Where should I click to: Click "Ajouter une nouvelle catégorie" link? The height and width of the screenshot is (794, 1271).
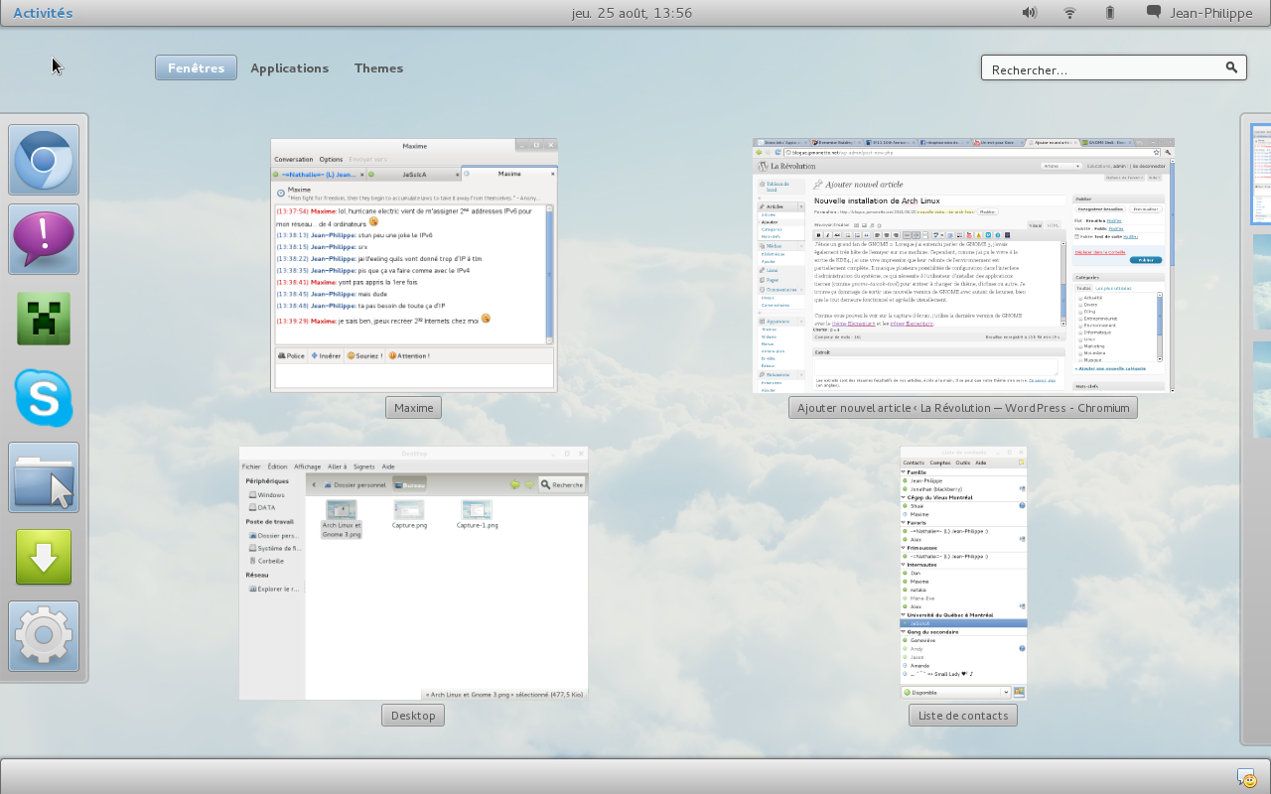(x=1109, y=368)
